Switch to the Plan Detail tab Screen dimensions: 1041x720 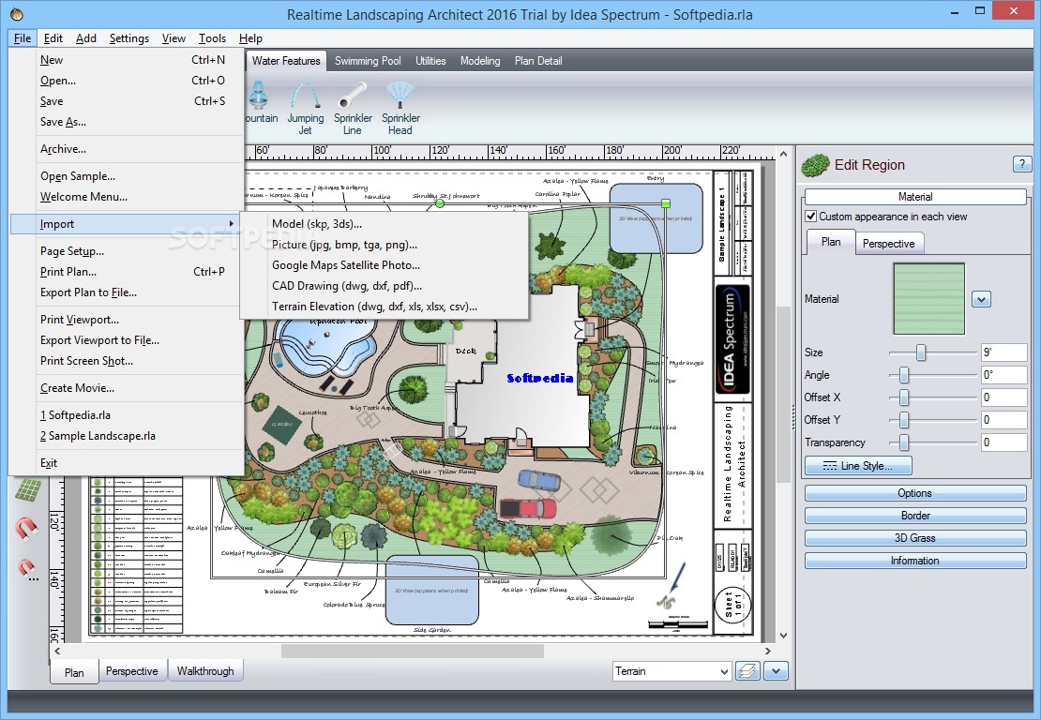(x=537, y=60)
